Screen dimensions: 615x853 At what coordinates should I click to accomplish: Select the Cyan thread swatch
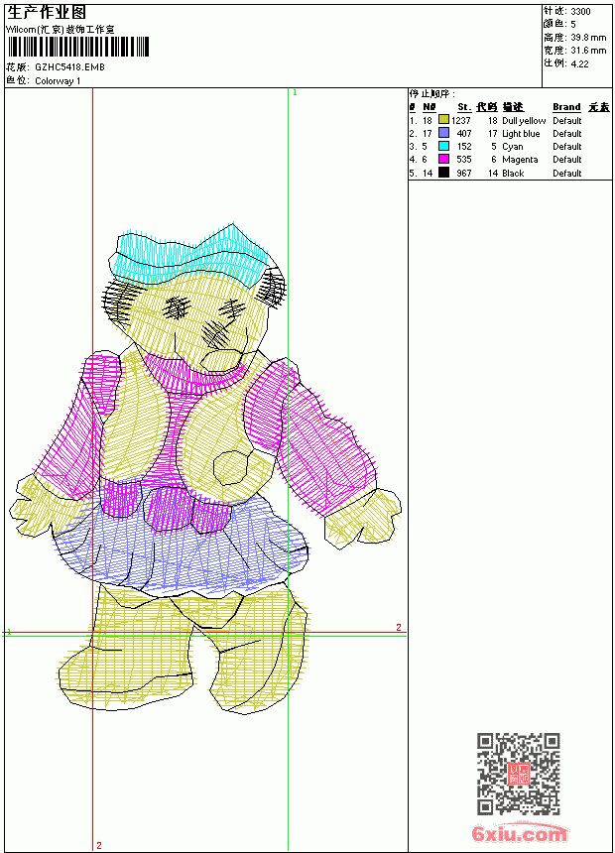(443, 147)
